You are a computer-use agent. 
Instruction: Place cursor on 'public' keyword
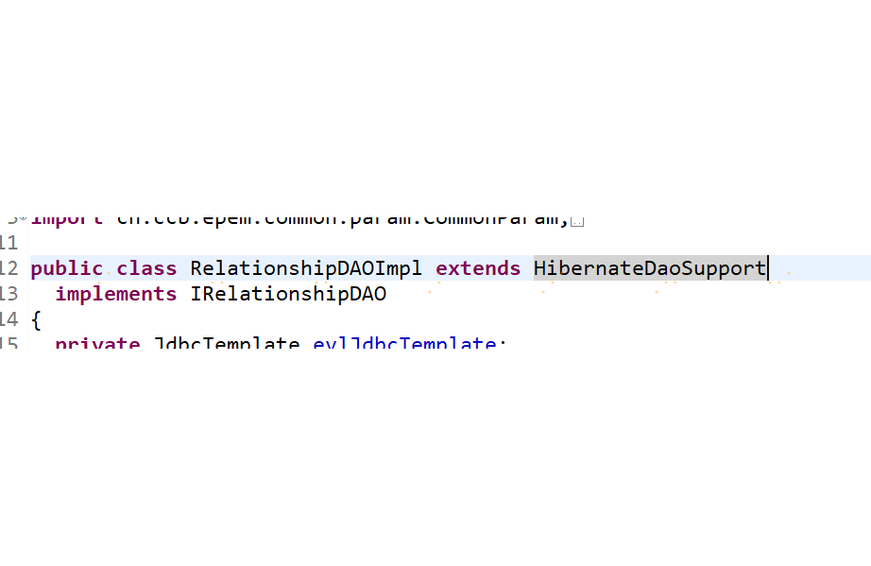point(67,269)
